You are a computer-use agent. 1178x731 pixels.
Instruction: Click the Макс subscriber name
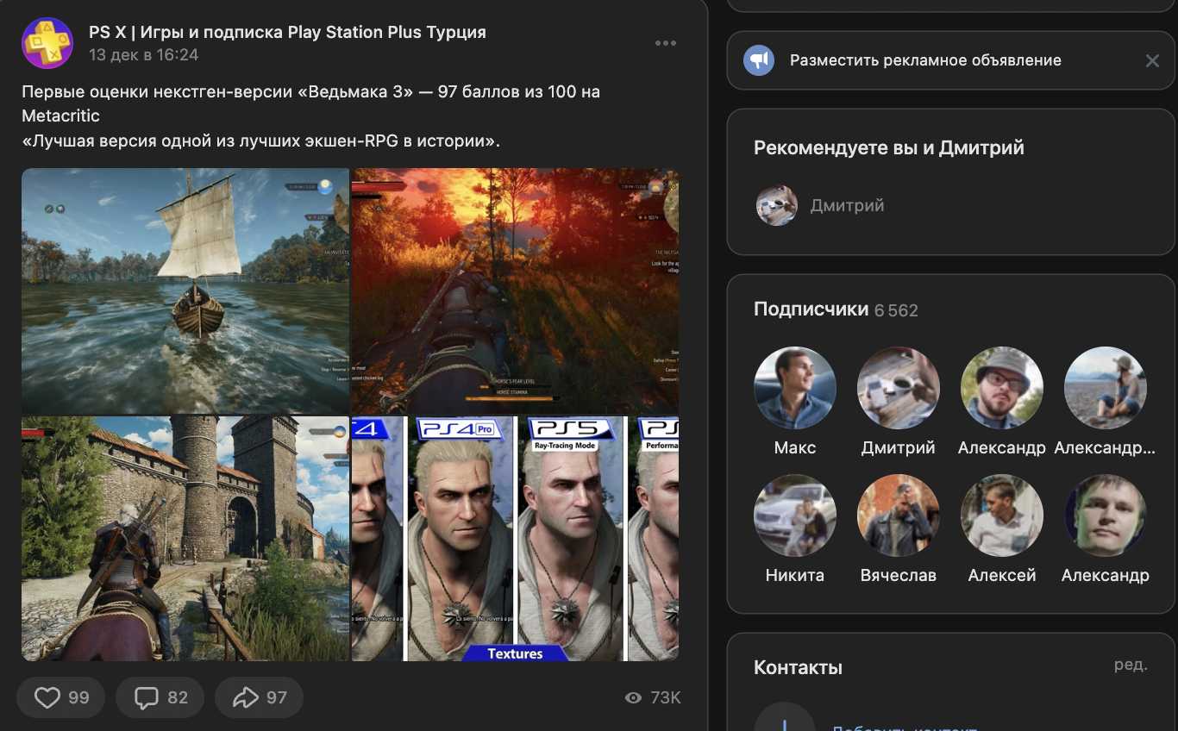(x=795, y=447)
